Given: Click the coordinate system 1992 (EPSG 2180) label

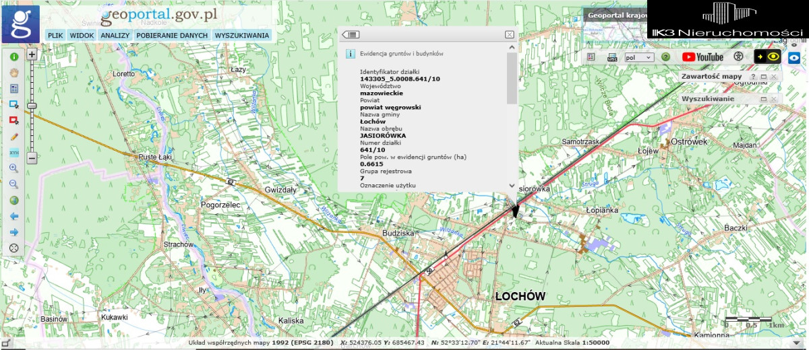Looking at the screenshot, I should click(x=303, y=343).
